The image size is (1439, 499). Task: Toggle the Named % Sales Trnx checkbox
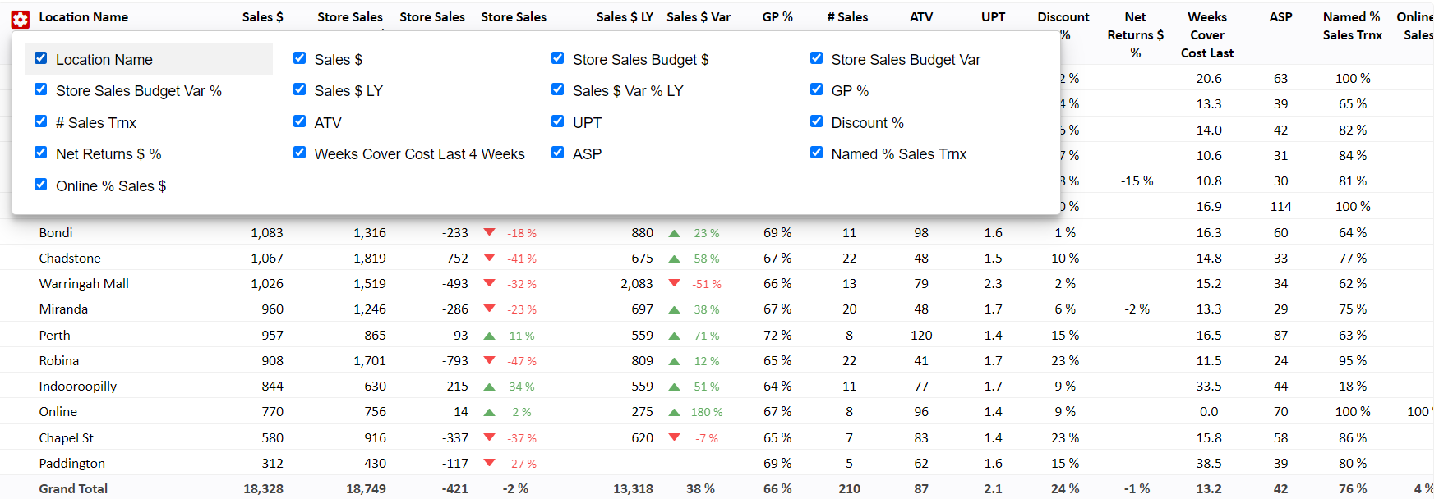click(x=816, y=153)
